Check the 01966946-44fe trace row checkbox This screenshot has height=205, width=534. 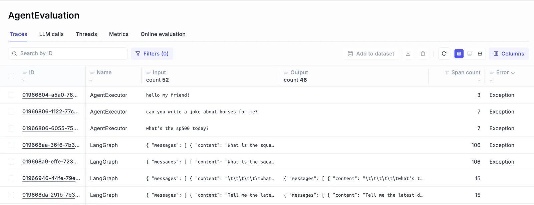click(11, 179)
